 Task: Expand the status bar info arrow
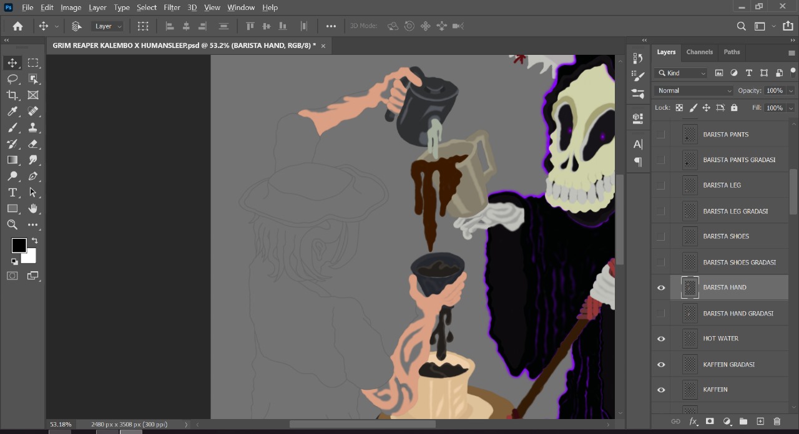[186, 425]
